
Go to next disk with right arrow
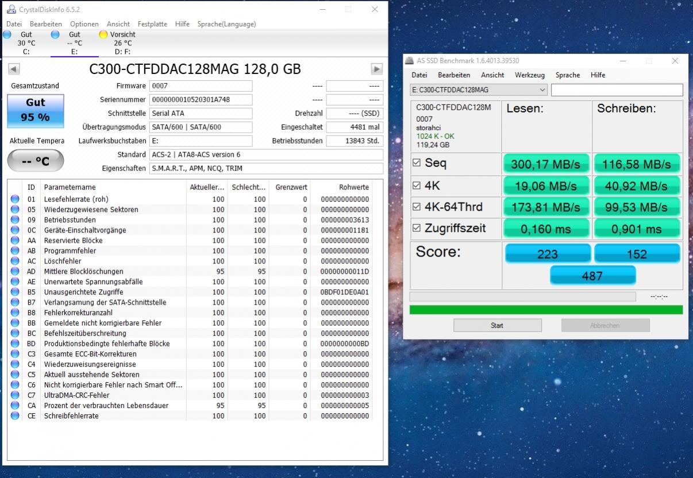click(x=376, y=69)
